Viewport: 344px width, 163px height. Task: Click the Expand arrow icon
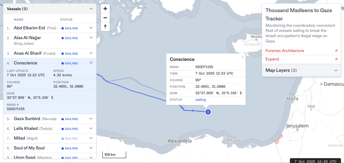(336, 59)
